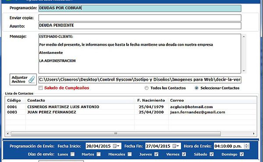Increase Hora de Envío with up spinner

[246, 144]
